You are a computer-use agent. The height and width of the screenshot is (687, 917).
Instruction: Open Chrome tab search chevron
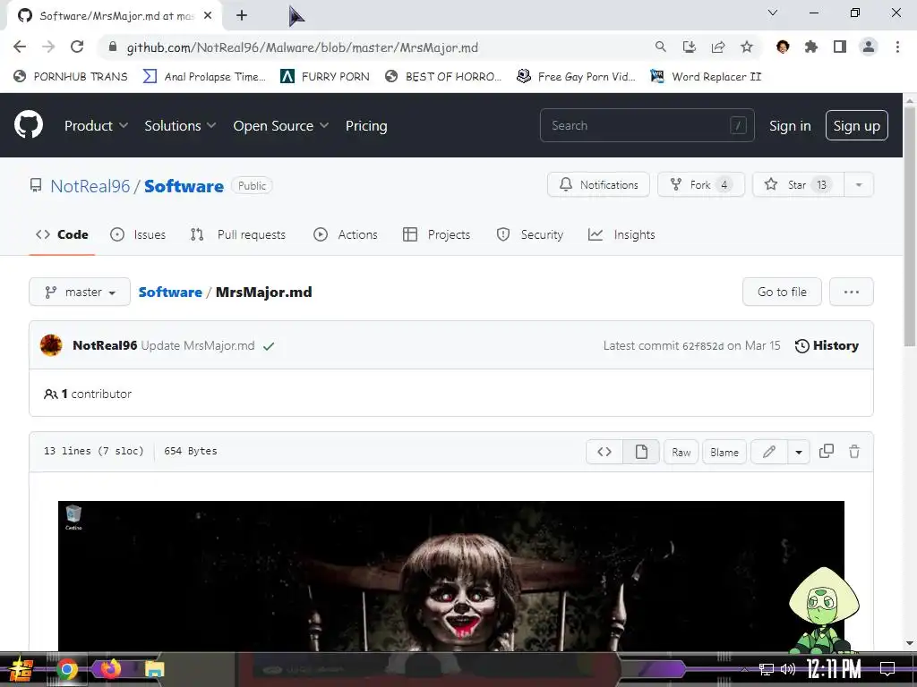[773, 13]
